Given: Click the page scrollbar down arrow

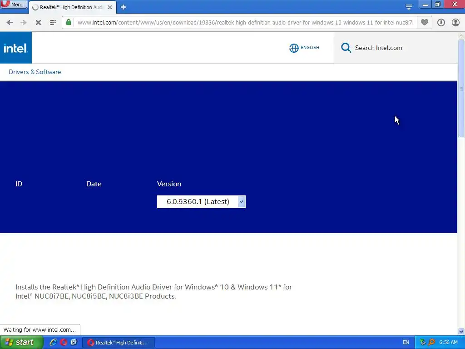Looking at the screenshot, I should 461,331.
